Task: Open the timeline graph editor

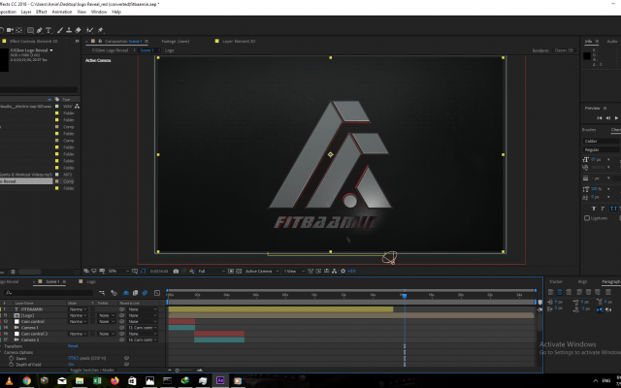Action: tap(157, 293)
